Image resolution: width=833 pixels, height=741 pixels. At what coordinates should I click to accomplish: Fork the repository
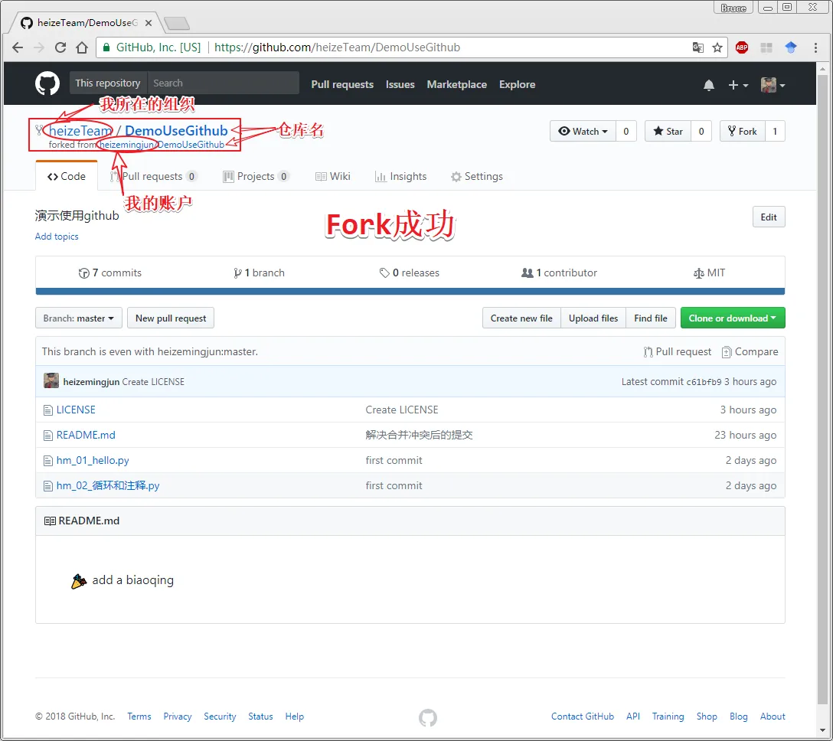pyautogui.click(x=742, y=131)
